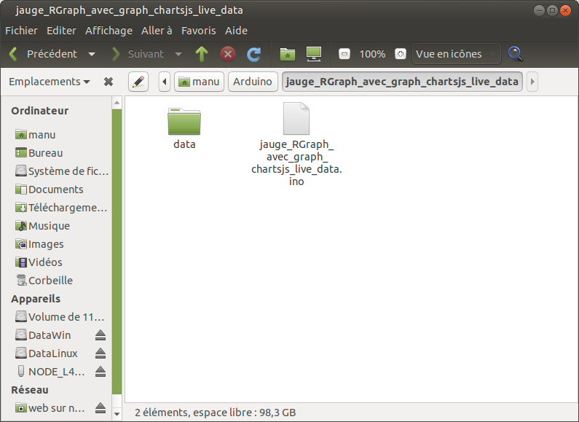Screen dimensions: 579x422
Task: Zoom in with the plus icon
Action: 400,54
